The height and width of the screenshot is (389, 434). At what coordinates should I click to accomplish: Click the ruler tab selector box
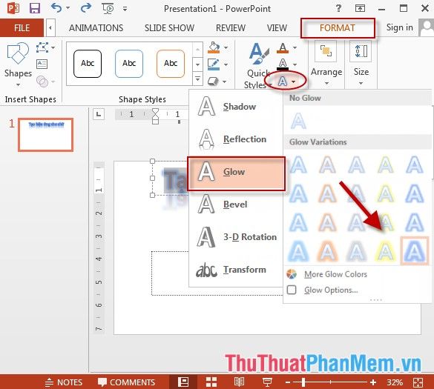pos(99,114)
